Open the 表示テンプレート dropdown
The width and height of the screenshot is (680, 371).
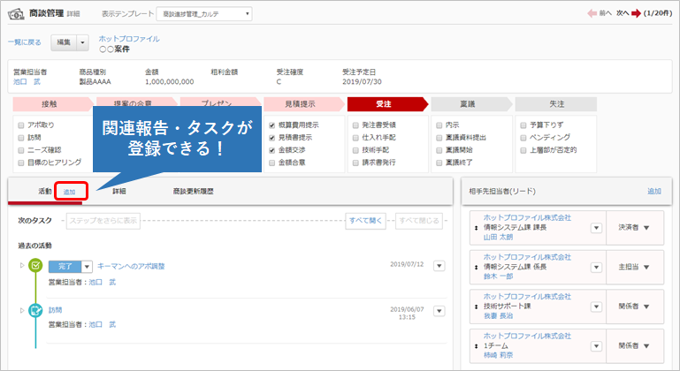pos(204,14)
